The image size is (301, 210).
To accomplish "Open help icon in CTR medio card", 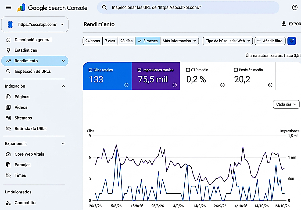I will tap(223, 85).
